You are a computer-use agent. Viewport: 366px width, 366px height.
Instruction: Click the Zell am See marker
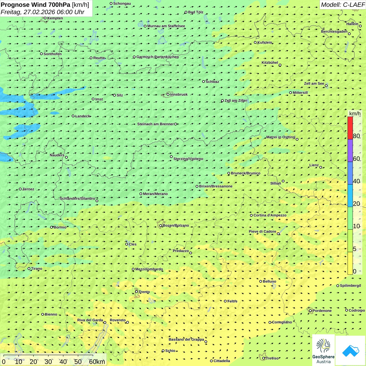pyautogui.click(x=326, y=86)
